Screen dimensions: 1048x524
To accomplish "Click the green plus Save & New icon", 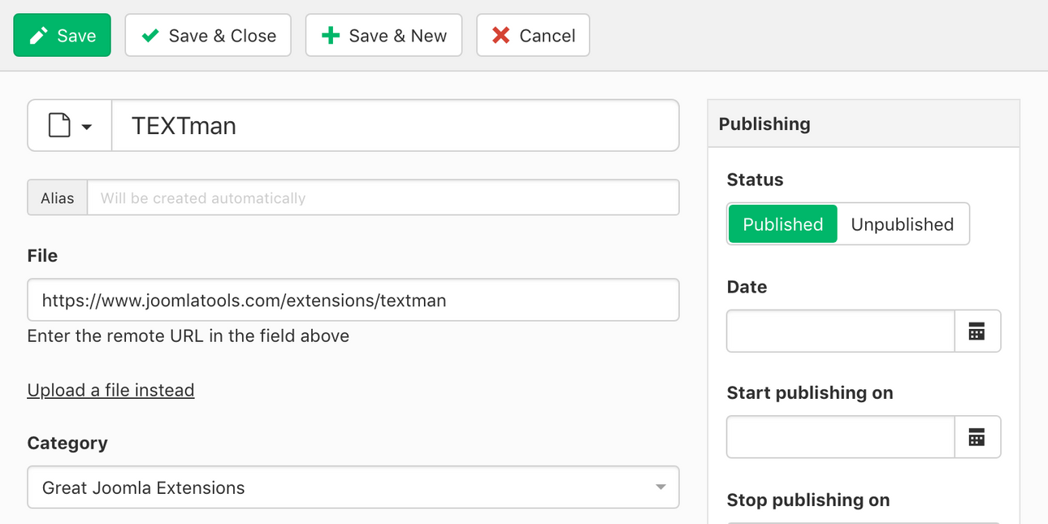I will 331,36.
